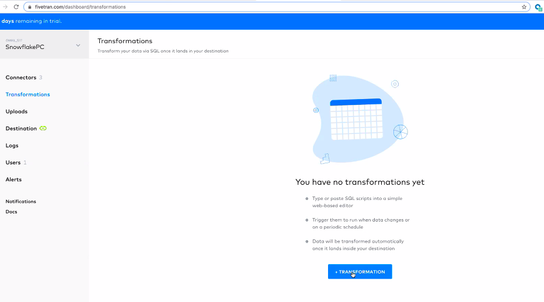Open the Destination page
The image size is (544, 302).
[21, 128]
